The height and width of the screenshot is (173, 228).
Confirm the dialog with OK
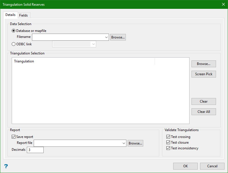tap(185, 166)
